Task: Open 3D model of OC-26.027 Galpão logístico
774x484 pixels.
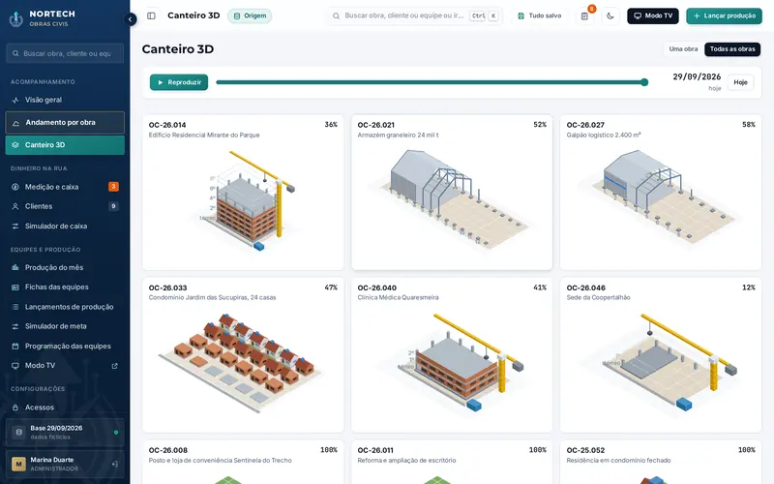Action: pos(662,196)
